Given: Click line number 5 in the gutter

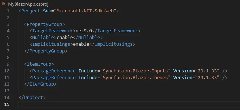Looking at the screenshot, I should (x=8, y=38).
